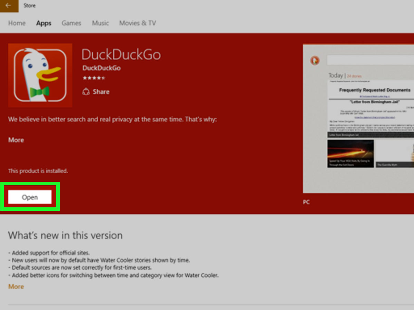Image resolution: width=414 pixels, height=310 pixels.
Task: Go back with the Store back arrow
Action: tap(9, 6)
